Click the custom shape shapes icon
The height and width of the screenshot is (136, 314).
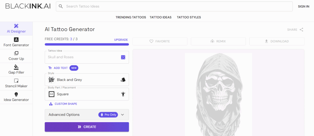pyautogui.click(x=51, y=104)
